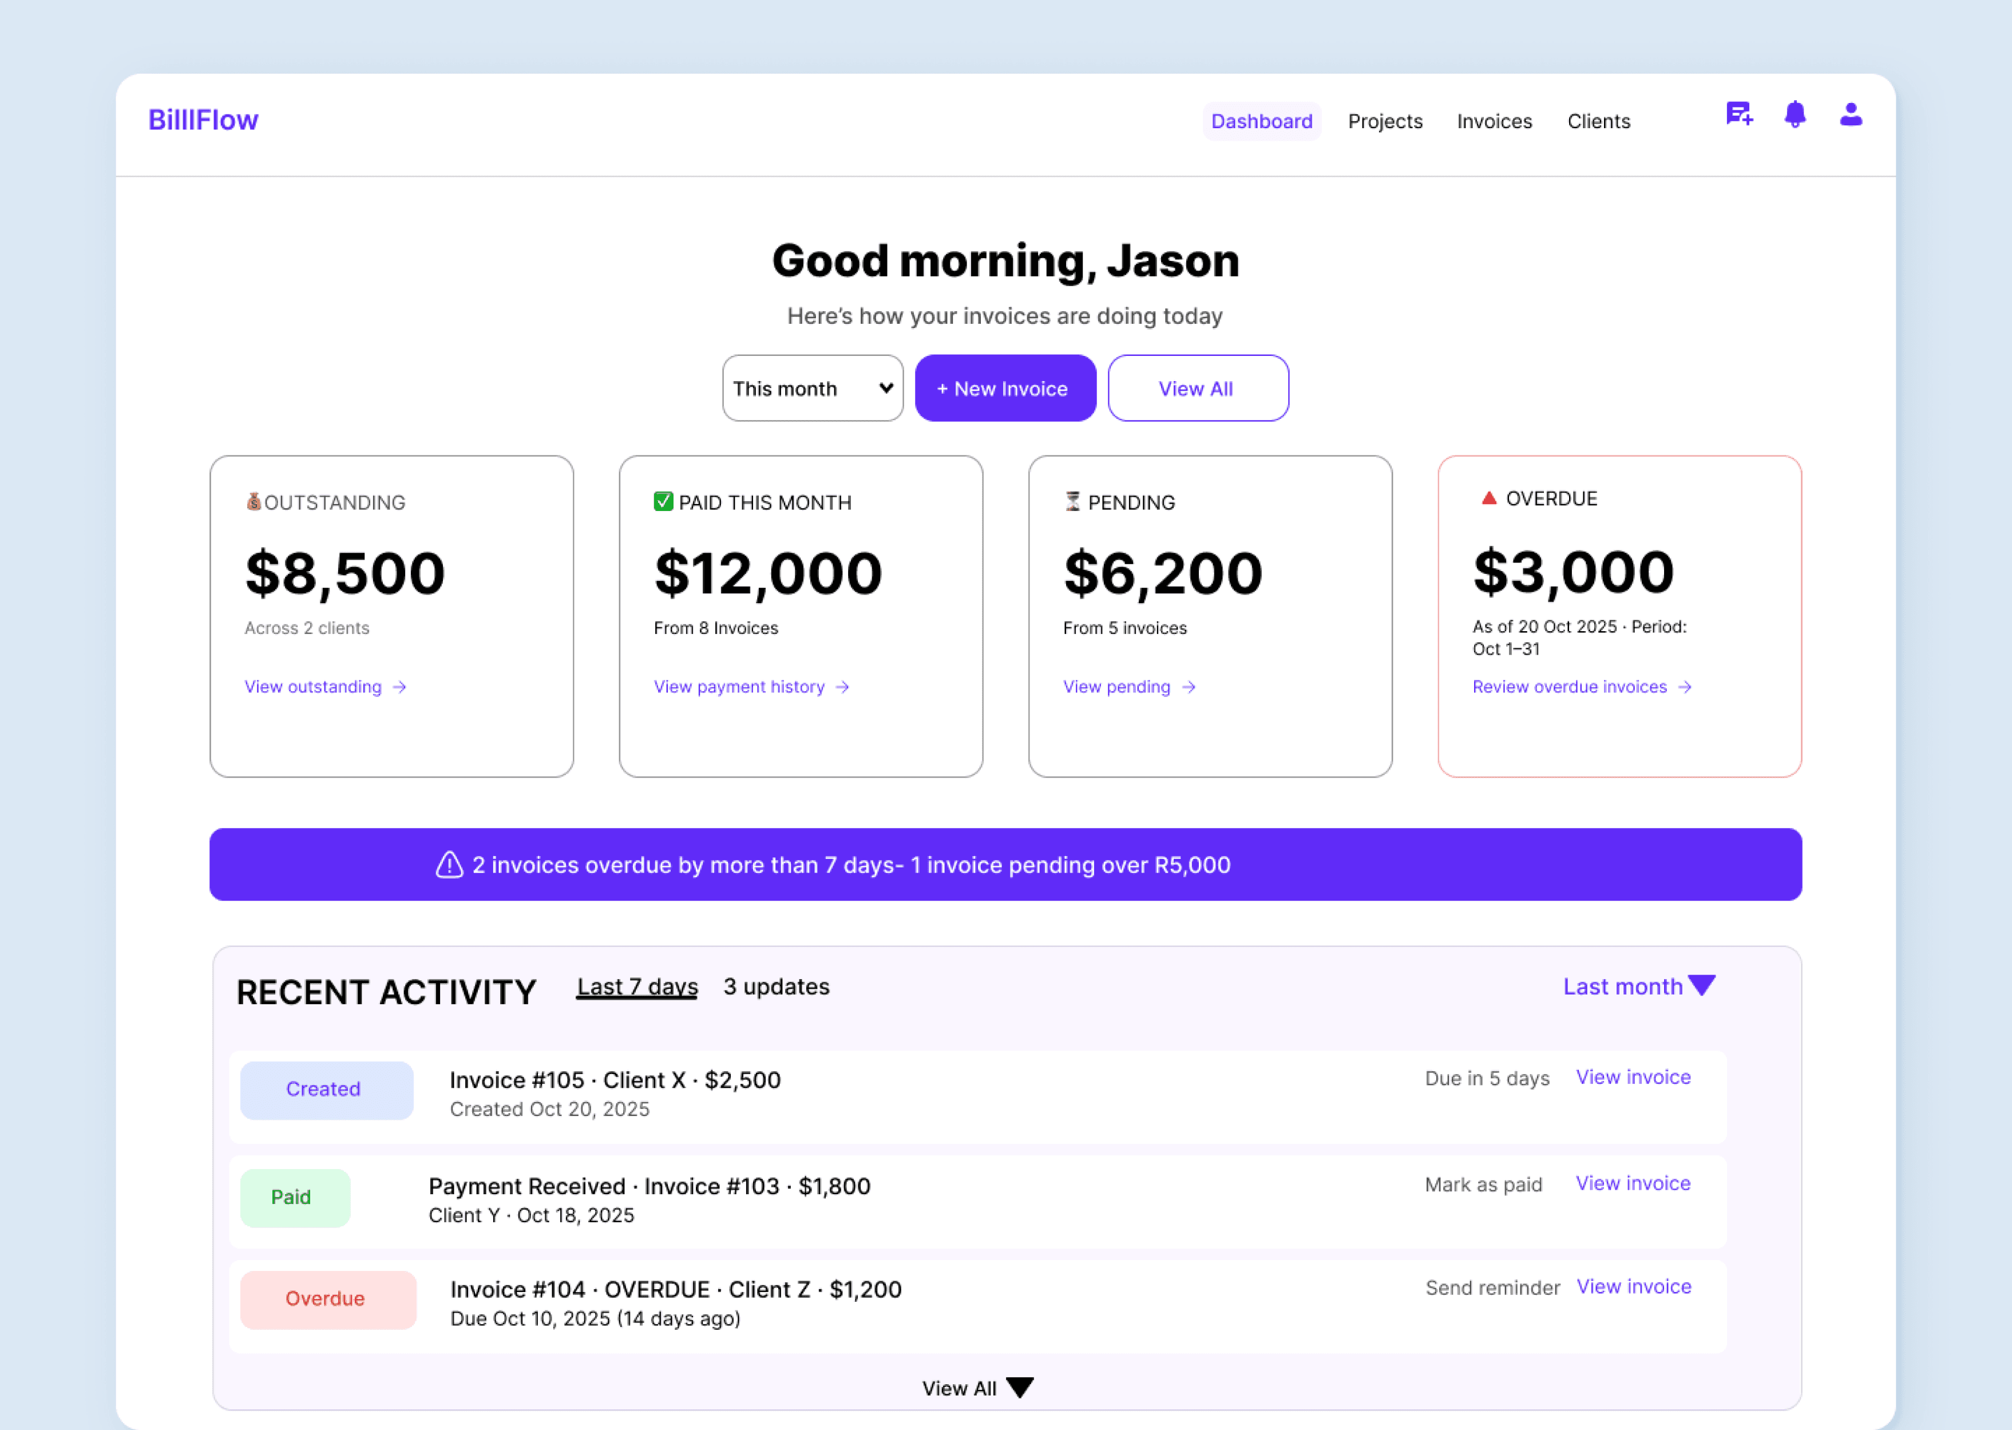
Task: Switch to the Projects tab
Action: point(1384,121)
